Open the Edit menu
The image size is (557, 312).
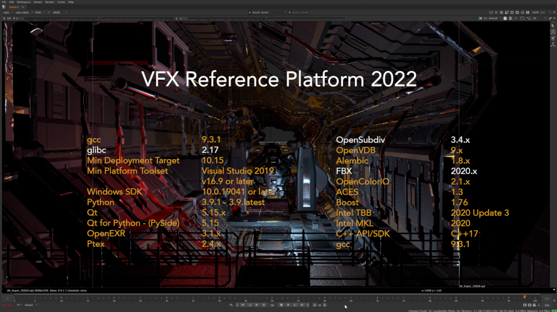pos(11,2)
